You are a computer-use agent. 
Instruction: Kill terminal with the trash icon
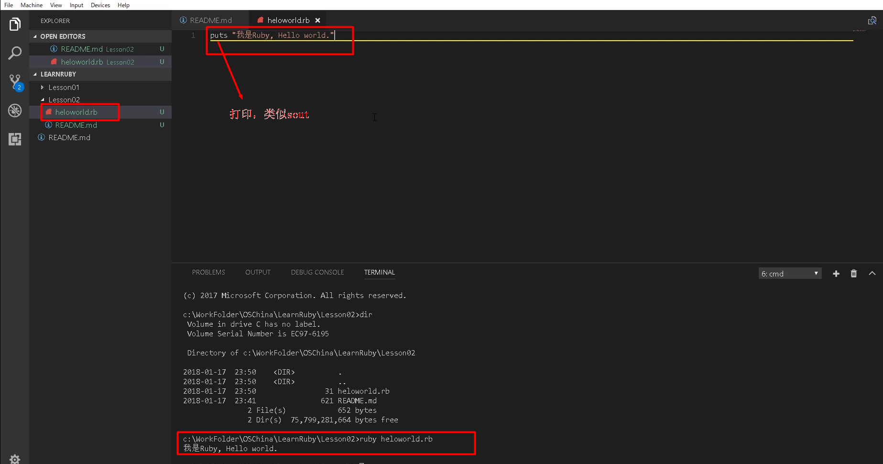point(853,274)
